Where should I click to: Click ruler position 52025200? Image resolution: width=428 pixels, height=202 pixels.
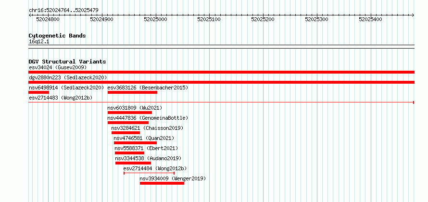click(263, 19)
